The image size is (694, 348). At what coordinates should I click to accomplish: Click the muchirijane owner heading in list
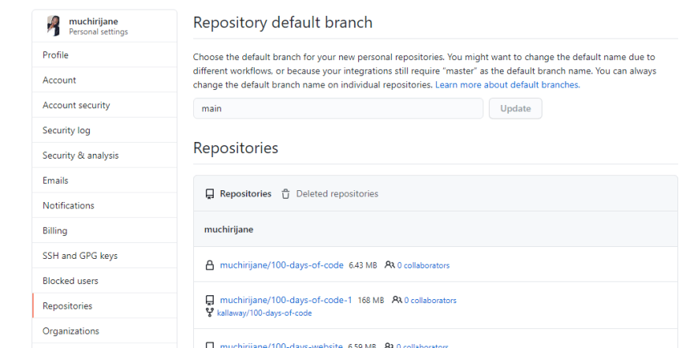(229, 230)
